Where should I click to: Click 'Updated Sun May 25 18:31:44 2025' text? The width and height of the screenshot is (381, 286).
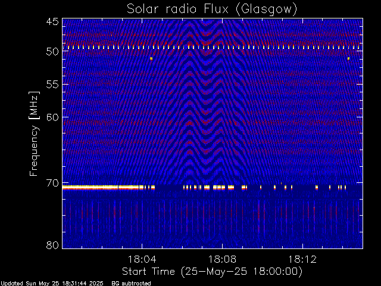click(52, 284)
